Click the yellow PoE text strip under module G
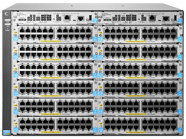The height and width of the screenshot is (139, 186). coord(51,96)
